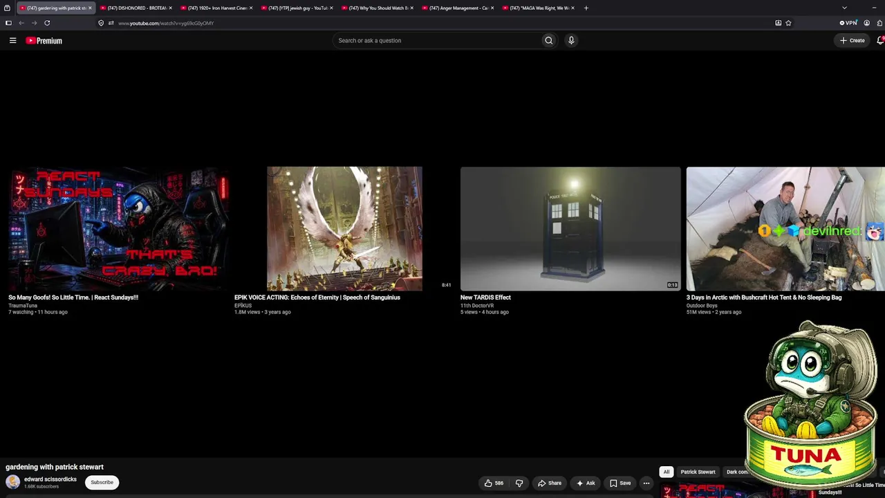
Task: Open the Sanguinius angel video thumbnail
Action: (344, 228)
